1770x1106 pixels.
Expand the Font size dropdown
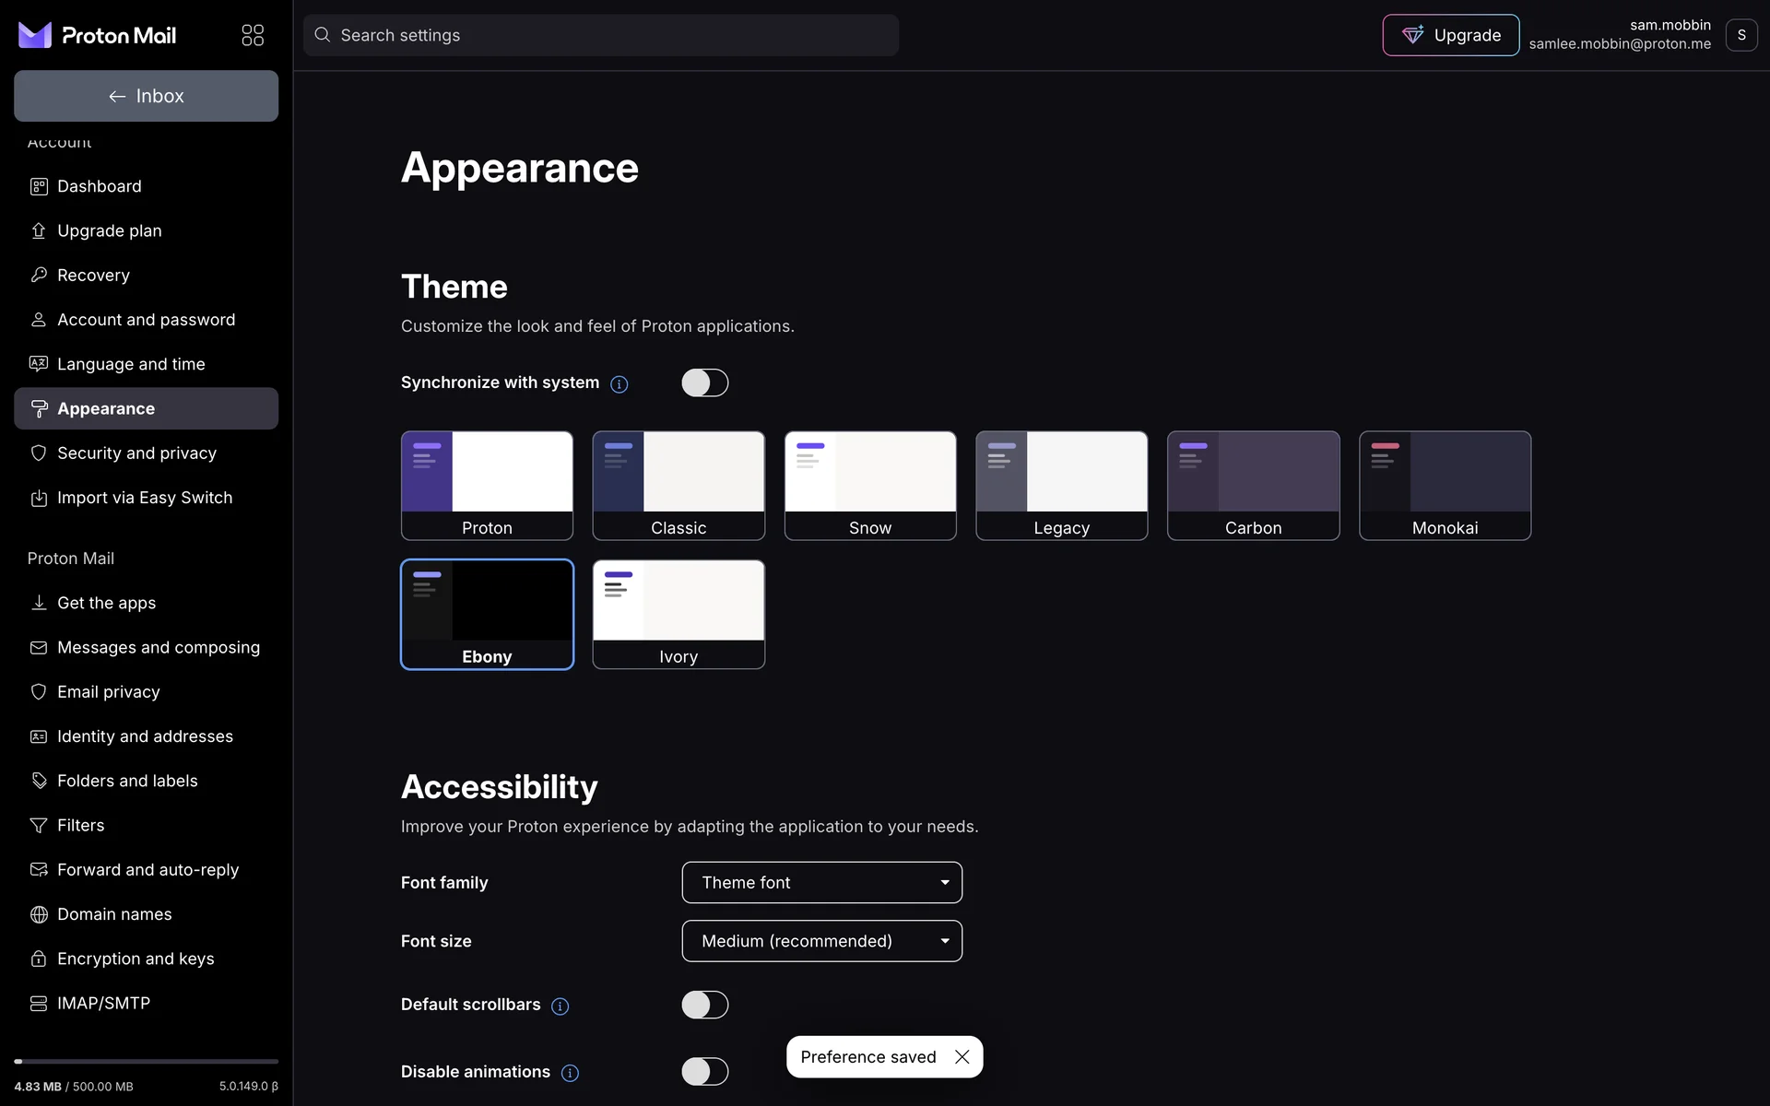pyautogui.click(x=821, y=941)
